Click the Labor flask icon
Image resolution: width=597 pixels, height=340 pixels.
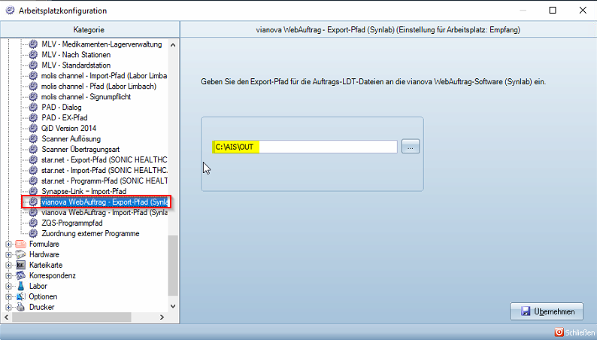21,287
